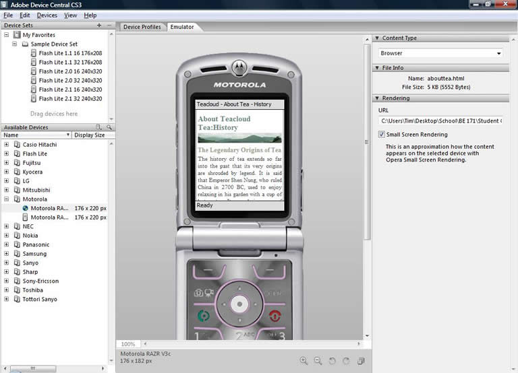Remove device set with minus icon

[x=109, y=25]
